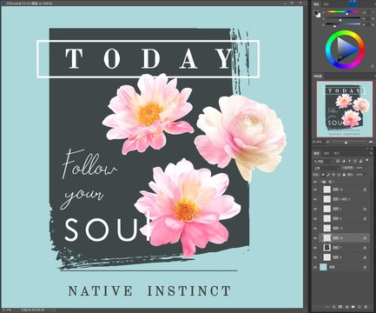Image resolution: width=376 pixels, height=313 pixels.
Task: Click the TODAY text on the canvas
Action: tap(149, 58)
